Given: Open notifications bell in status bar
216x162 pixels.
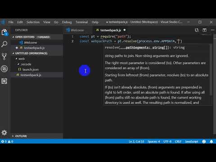Looking at the screenshot, I should 211,141.
